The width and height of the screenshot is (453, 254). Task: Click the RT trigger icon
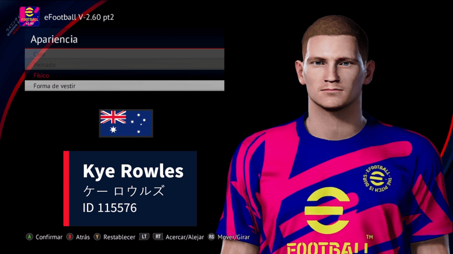click(158, 237)
